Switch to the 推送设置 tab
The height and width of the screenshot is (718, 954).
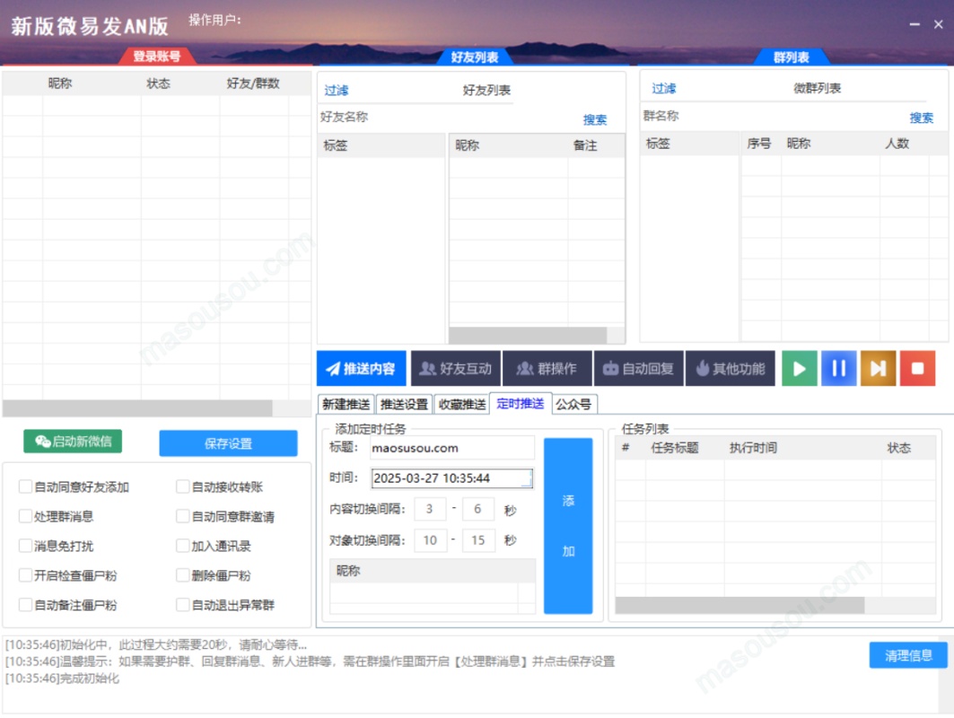(x=404, y=404)
